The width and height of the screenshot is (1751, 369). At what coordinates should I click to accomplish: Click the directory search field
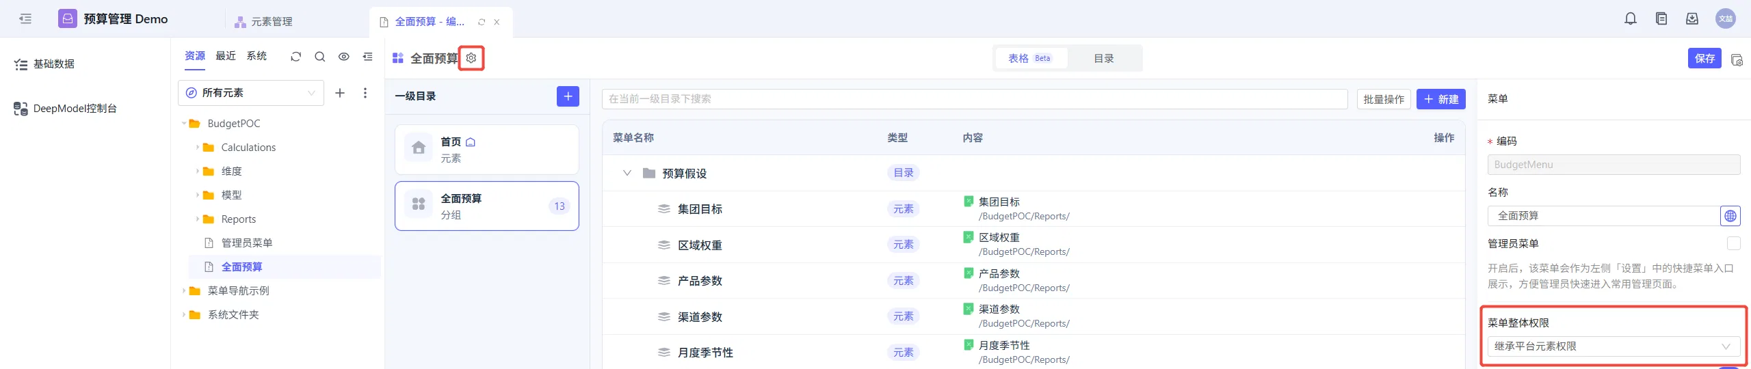point(975,99)
